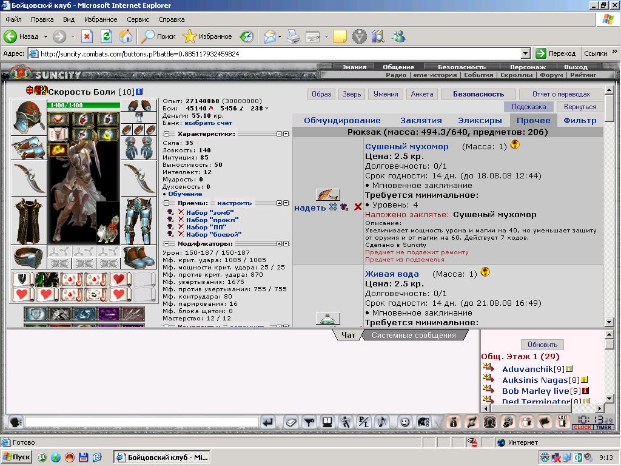Click the red X drop icon for Сушеный мухомор
Screen dimensions: 621x466
tap(358, 206)
